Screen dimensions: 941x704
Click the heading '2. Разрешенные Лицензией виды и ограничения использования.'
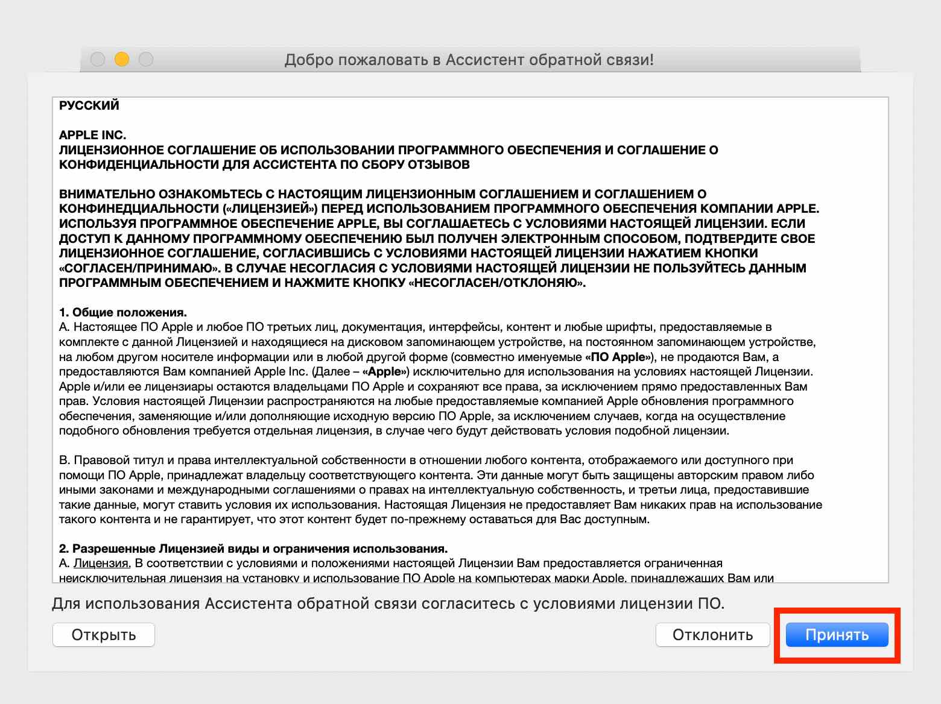[253, 548]
